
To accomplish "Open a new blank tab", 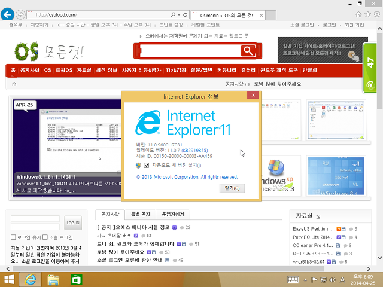I will (x=271, y=16).
